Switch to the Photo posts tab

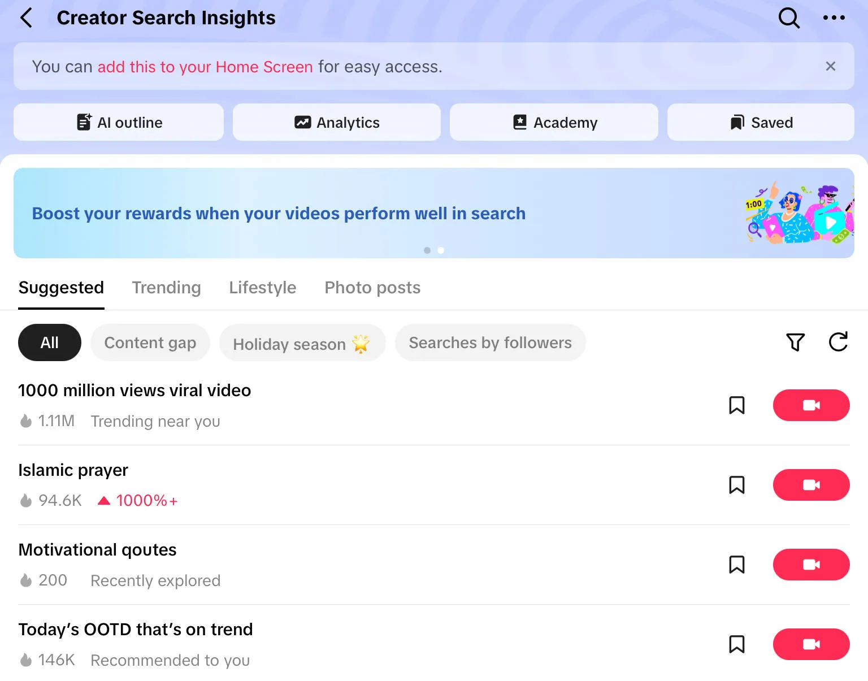pos(372,288)
